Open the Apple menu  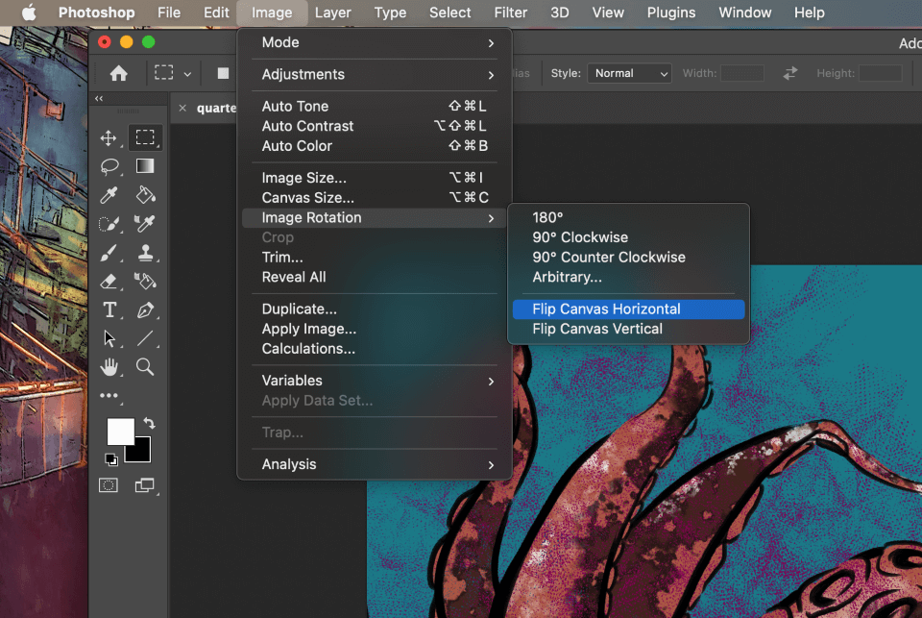(x=29, y=12)
